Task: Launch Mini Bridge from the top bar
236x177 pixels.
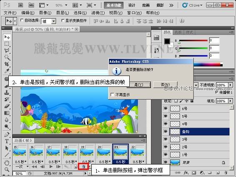Action: 31,5
